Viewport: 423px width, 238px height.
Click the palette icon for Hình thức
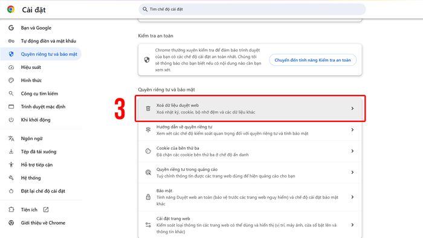pos(11,80)
